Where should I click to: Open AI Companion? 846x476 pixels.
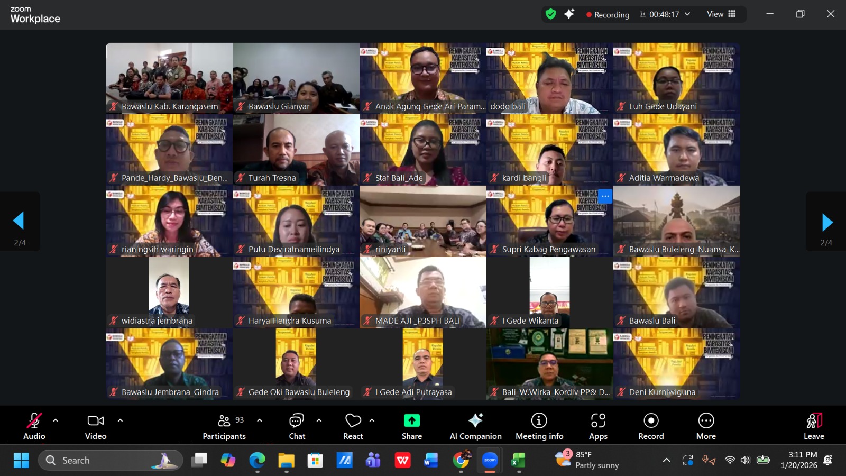(x=475, y=426)
